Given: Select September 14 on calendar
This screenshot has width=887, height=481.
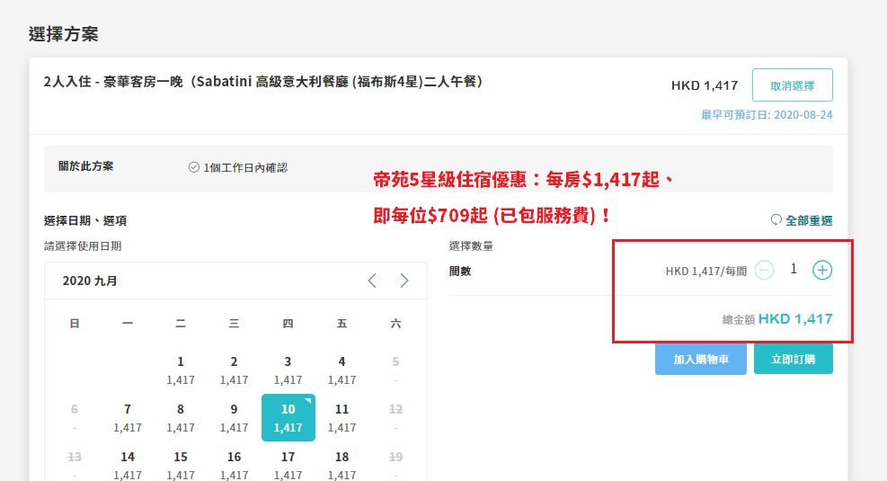Looking at the screenshot, I should (x=128, y=465).
